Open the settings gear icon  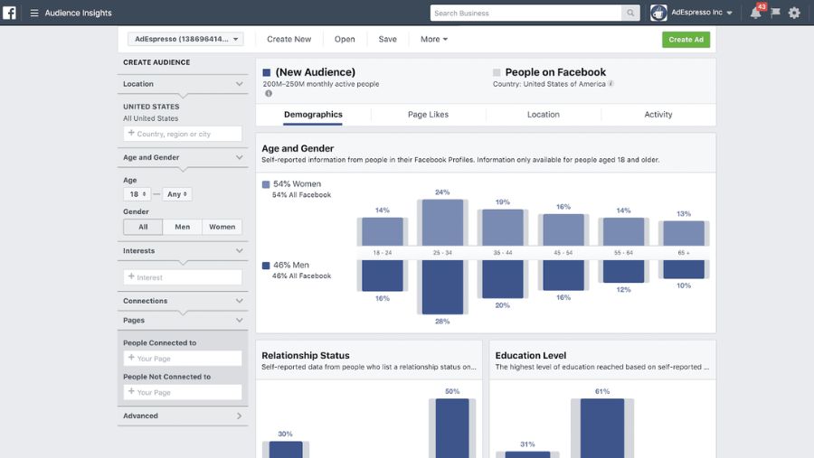coord(794,13)
